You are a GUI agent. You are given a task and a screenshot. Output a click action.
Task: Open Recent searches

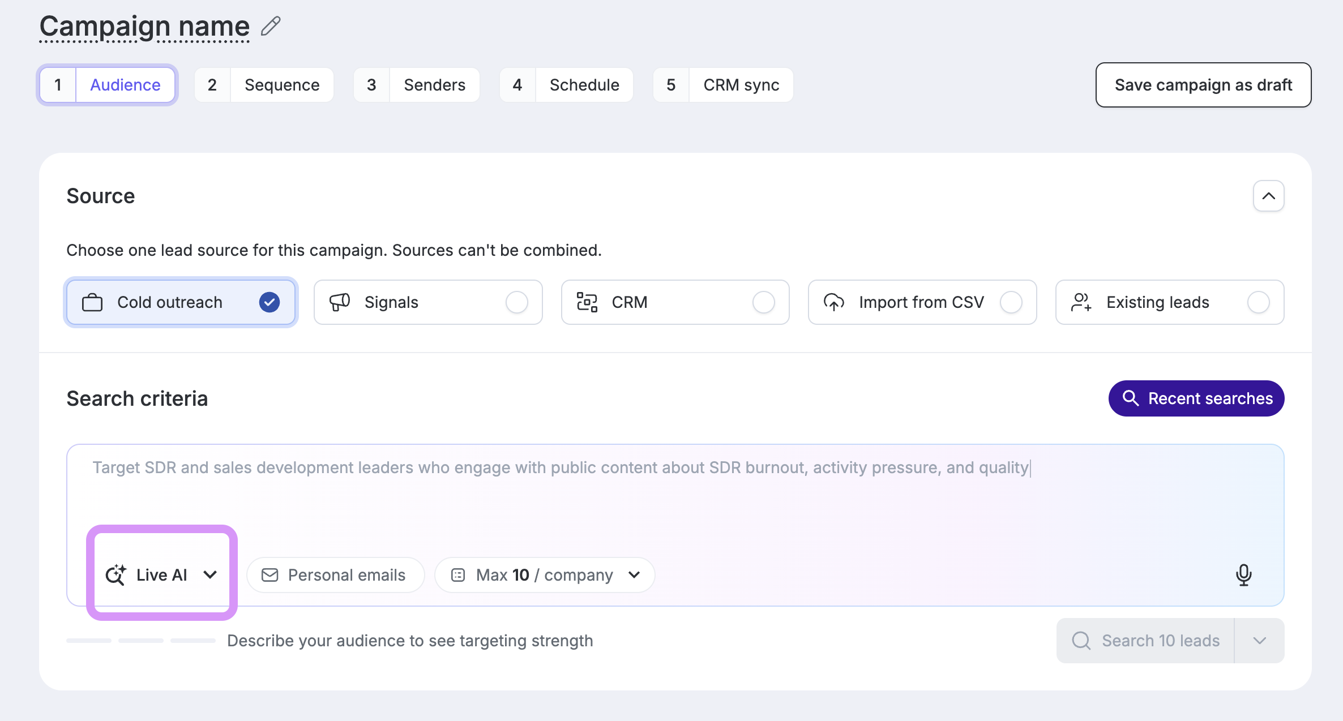[x=1196, y=398]
